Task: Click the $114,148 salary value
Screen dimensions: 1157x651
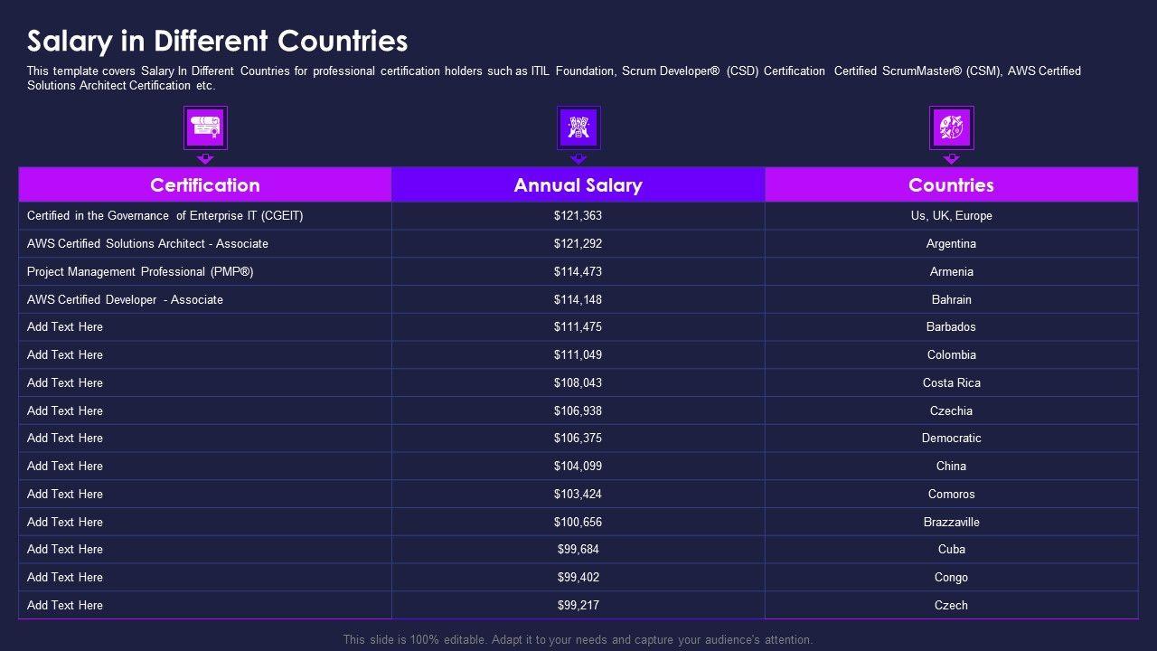Action: click(578, 299)
